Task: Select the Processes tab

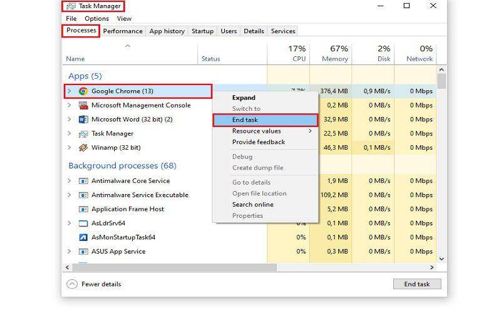Action: pos(81,31)
